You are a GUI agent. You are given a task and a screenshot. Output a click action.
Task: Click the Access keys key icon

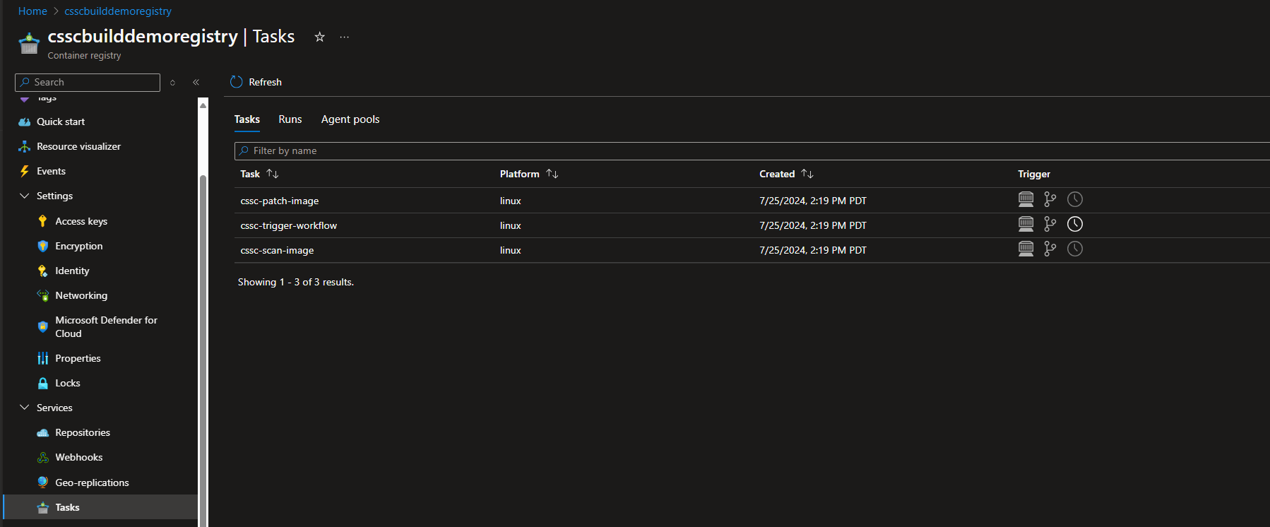tap(43, 221)
